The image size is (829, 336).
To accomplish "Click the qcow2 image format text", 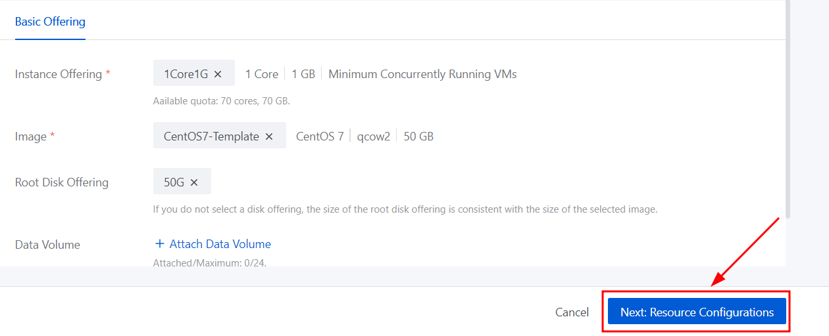I will (x=374, y=136).
